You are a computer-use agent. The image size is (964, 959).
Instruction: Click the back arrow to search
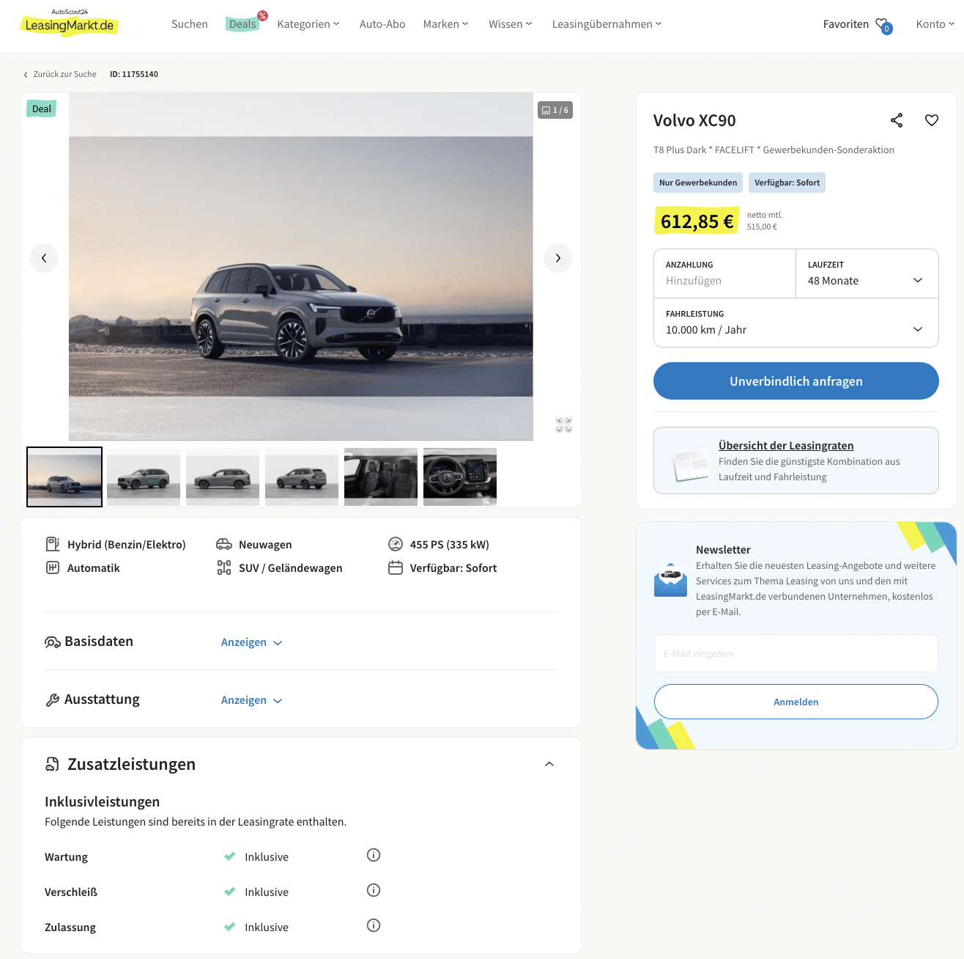click(x=26, y=75)
